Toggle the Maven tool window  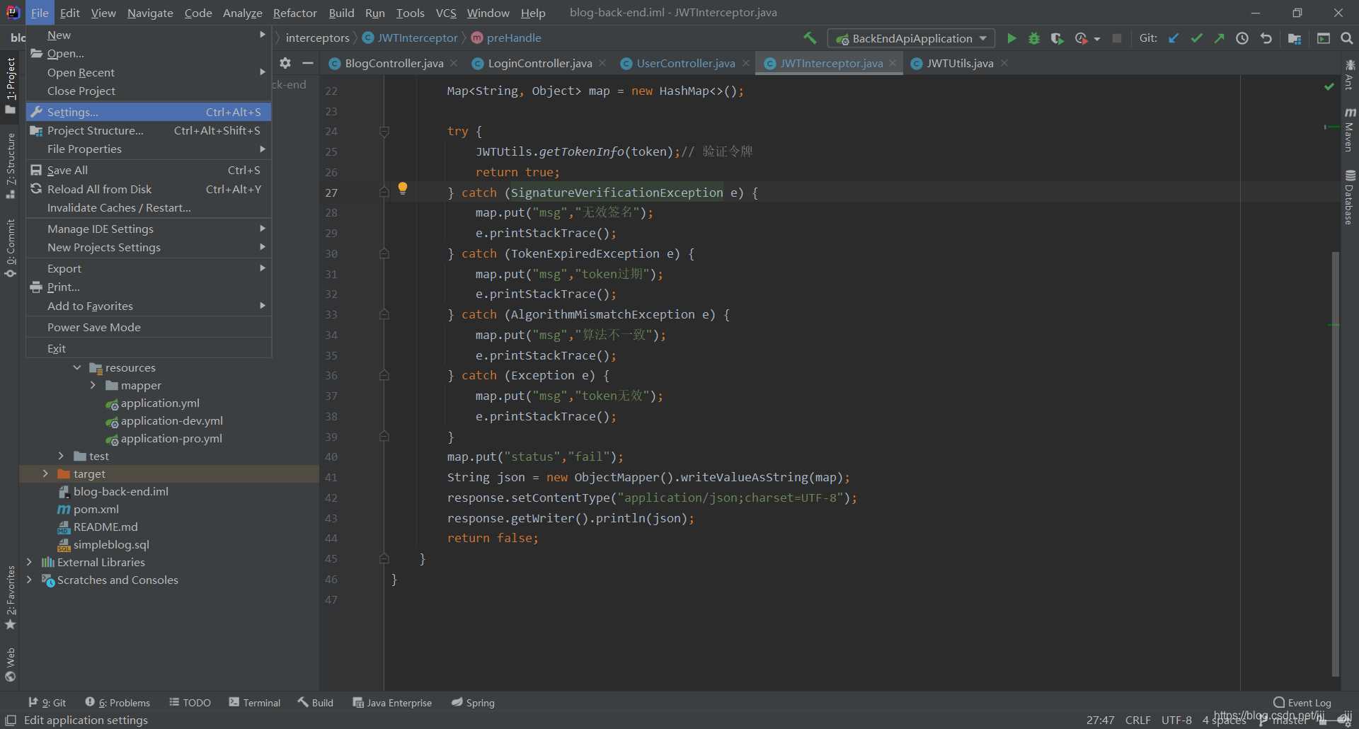point(1349,131)
